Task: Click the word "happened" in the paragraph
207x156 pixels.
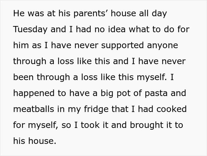Action: pos(32,93)
